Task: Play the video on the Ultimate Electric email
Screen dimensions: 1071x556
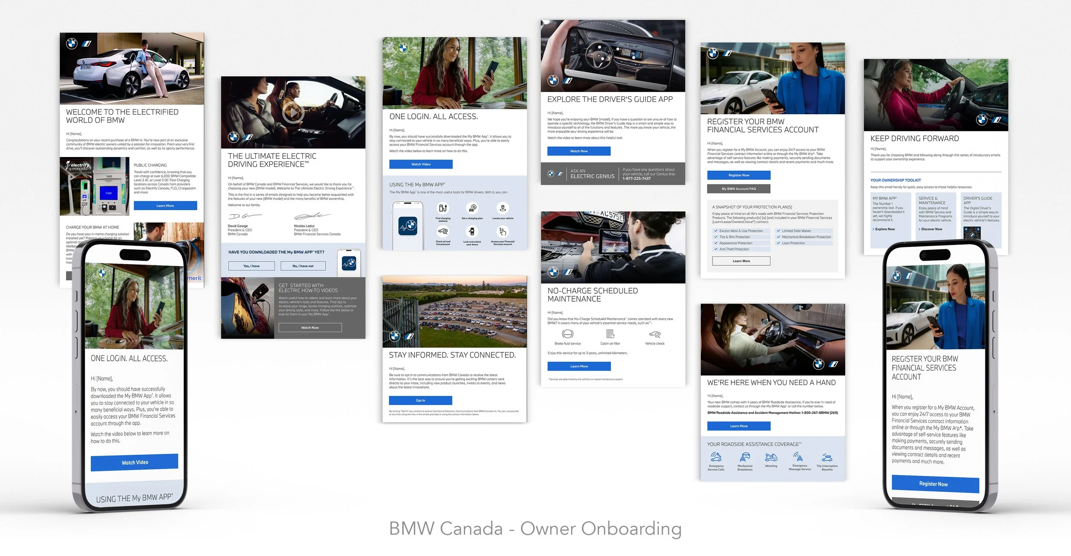Action: (x=293, y=113)
